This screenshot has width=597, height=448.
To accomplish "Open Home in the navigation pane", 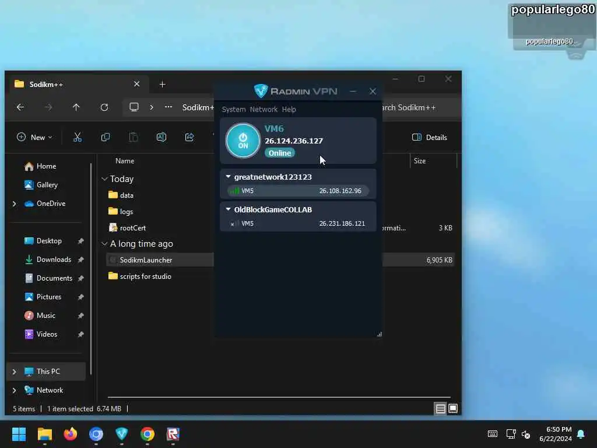I will click(40, 166).
